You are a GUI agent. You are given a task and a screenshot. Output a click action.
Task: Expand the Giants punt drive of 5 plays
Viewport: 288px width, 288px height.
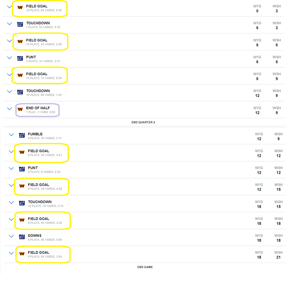tap(9, 58)
